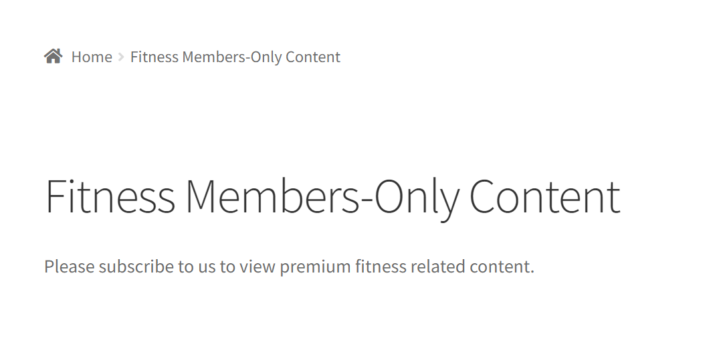Image resolution: width=723 pixels, height=354 pixels.
Task: Click the subscription notice paragraph
Action: (289, 267)
